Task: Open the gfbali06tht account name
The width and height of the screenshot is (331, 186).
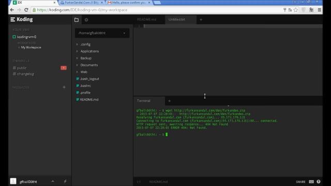Action: pos(28,181)
